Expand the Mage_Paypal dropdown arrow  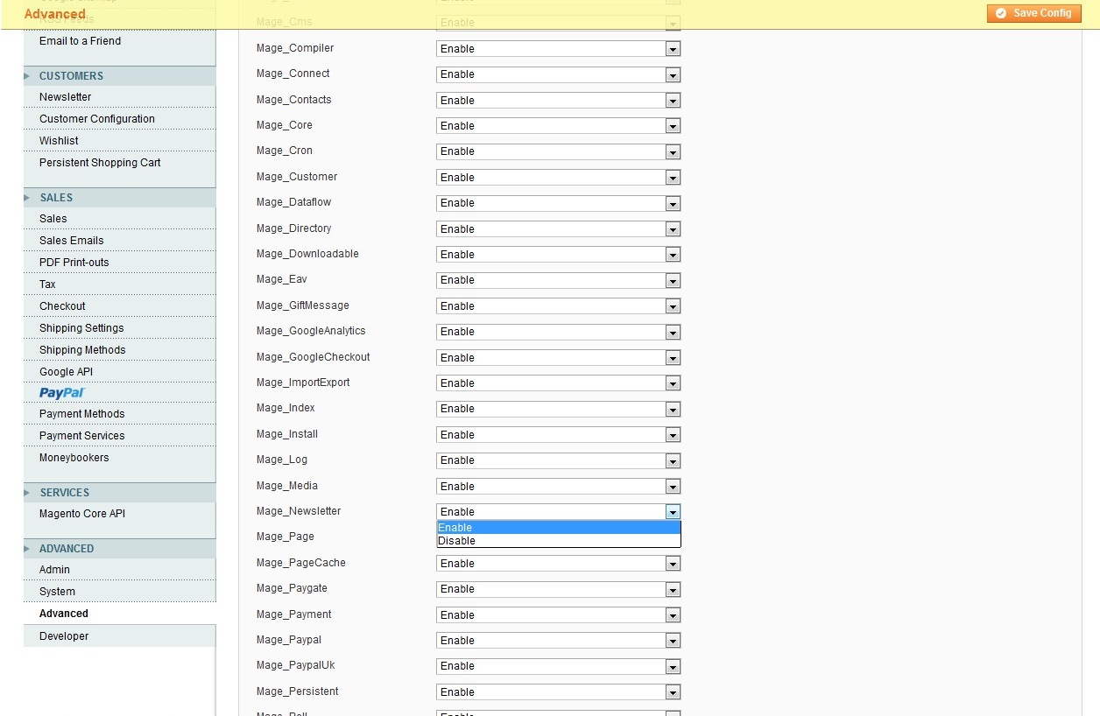click(x=673, y=641)
